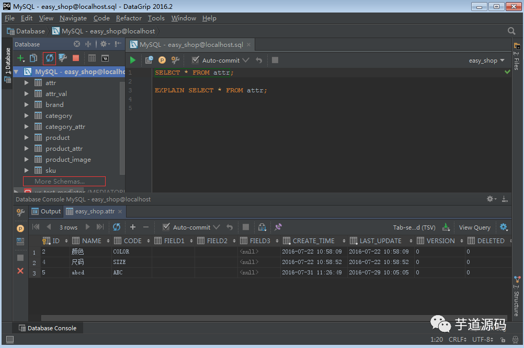524x348 pixels.
Task: Collapse the MySQL easy_shop@localhost node
Action: coord(16,71)
